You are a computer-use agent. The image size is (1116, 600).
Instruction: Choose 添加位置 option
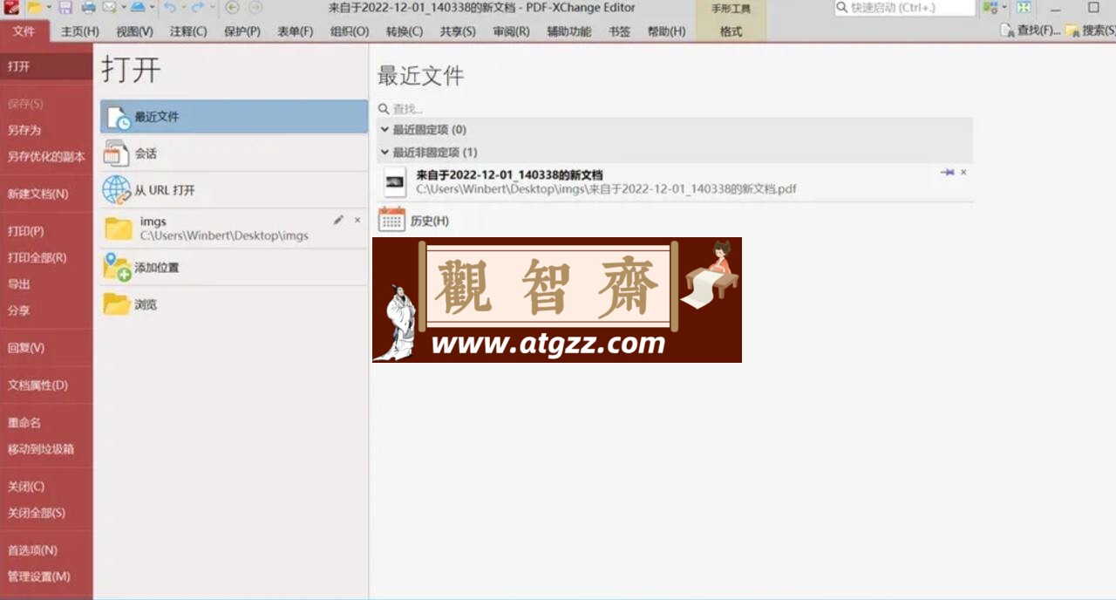pyautogui.click(x=234, y=268)
